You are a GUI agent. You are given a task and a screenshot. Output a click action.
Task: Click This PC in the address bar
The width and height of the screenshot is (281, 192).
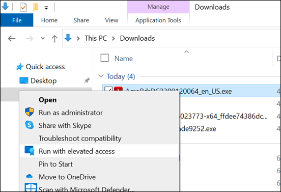(x=96, y=38)
